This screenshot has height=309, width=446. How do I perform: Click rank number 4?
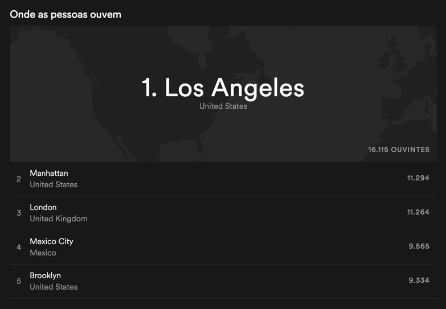point(19,247)
